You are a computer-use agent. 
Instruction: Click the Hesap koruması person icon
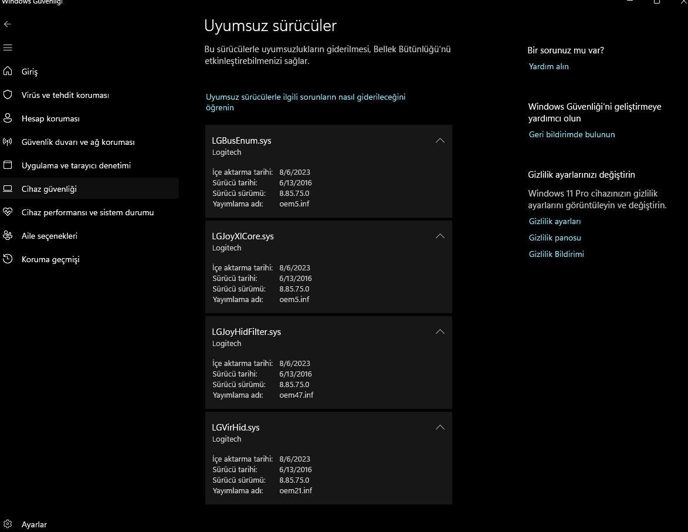[x=8, y=118]
